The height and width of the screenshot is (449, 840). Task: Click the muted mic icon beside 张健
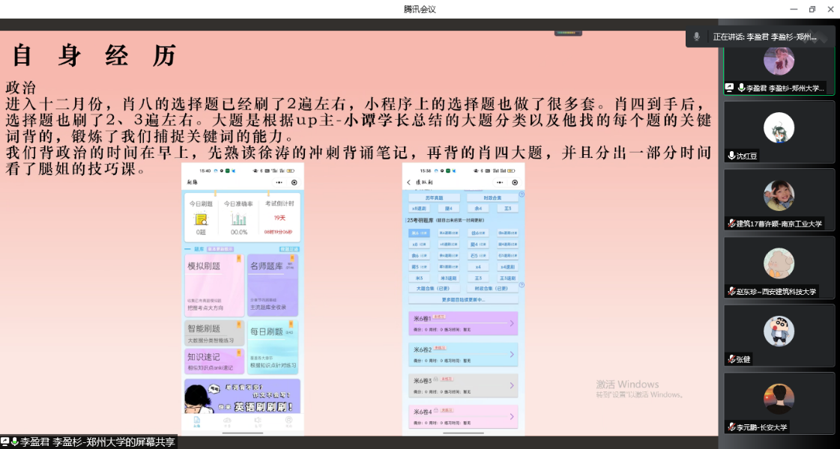731,359
